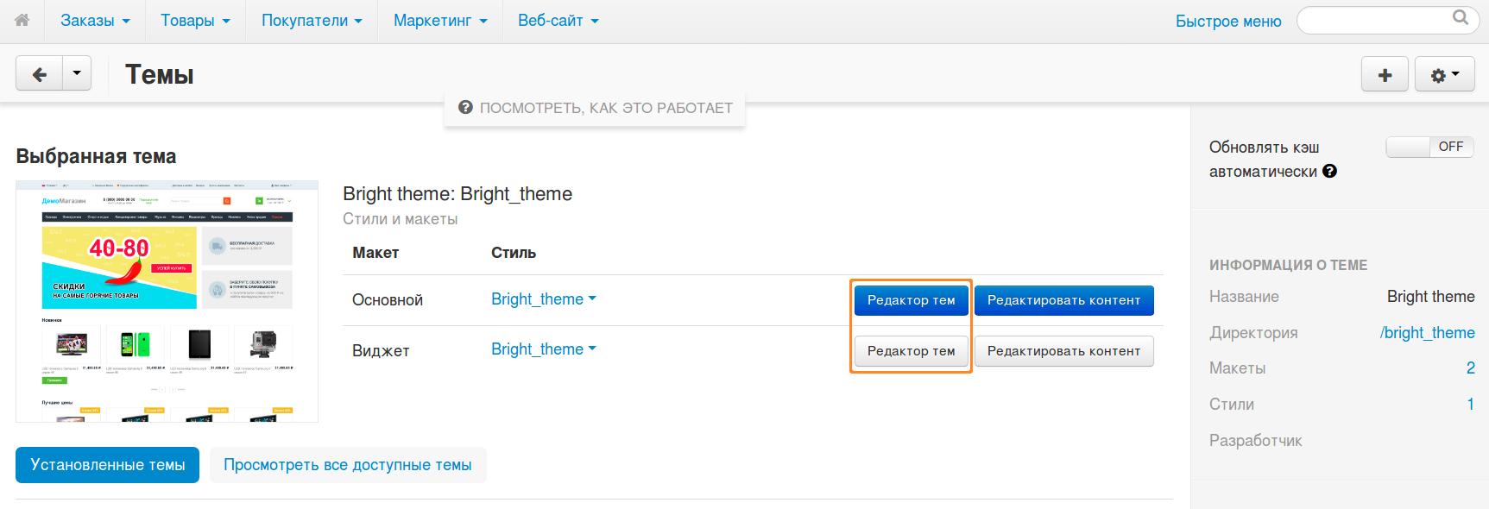
Task: Open the /bright_theme directory link
Action: 1427,333
